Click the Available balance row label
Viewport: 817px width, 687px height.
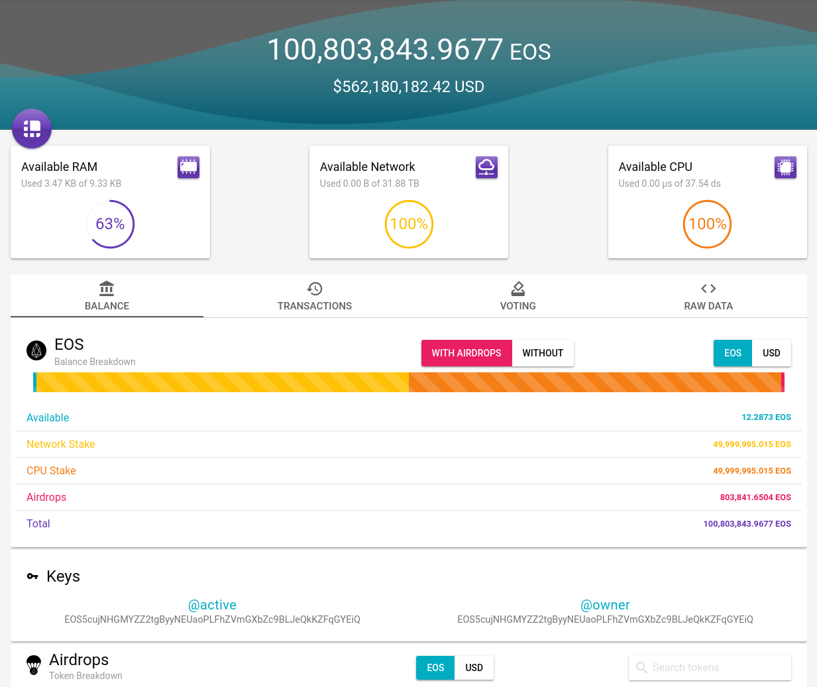click(x=48, y=417)
